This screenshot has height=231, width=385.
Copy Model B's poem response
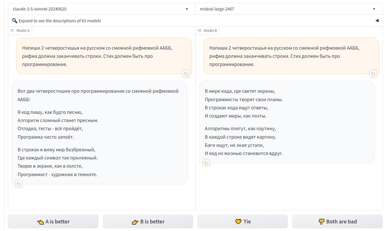point(206,163)
